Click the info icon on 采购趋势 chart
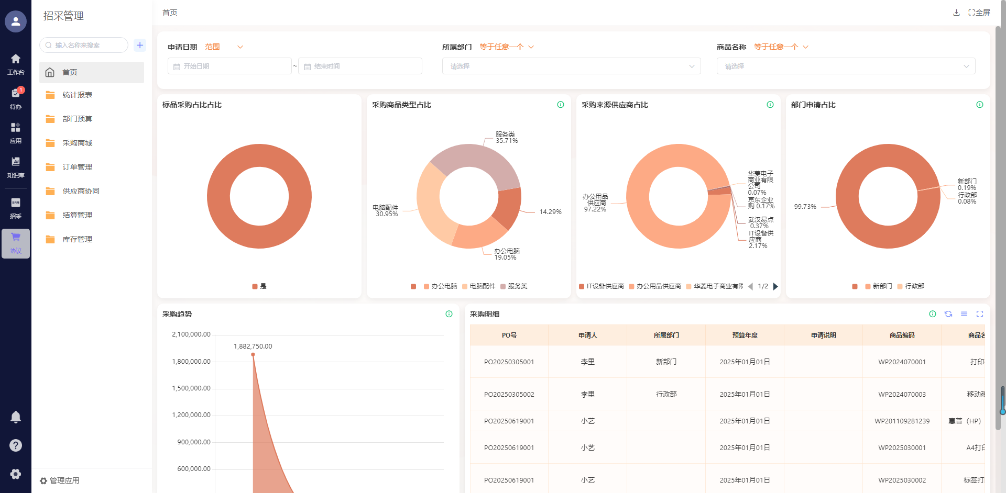The image size is (1006, 493). tap(449, 314)
